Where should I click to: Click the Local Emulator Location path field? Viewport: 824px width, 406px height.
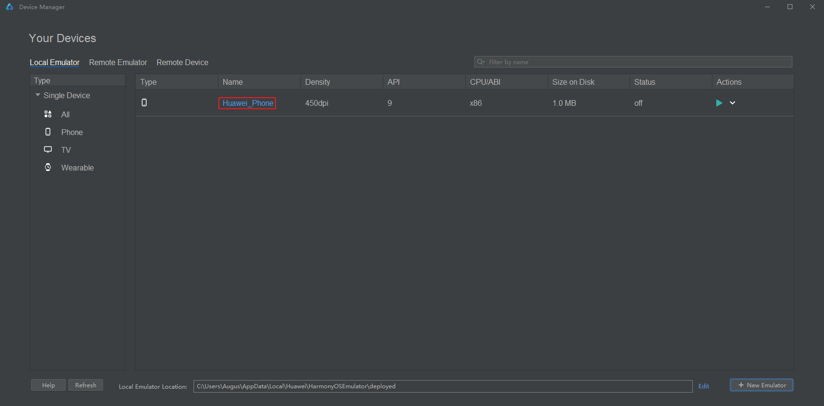(x=443, y=386)
